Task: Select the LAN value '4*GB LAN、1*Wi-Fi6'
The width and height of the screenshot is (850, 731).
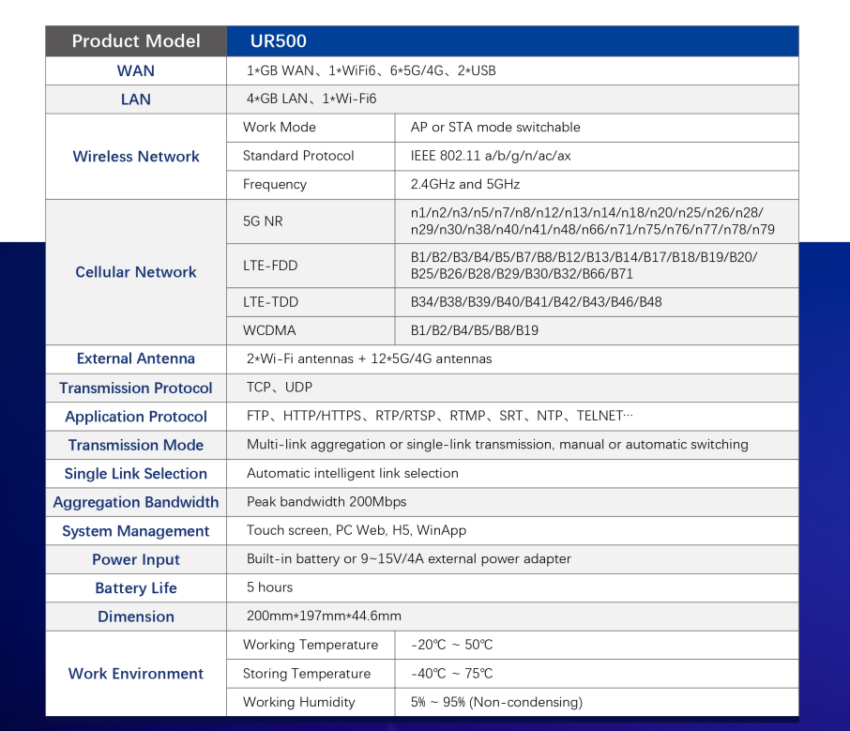Action: (x=311, y=99)
